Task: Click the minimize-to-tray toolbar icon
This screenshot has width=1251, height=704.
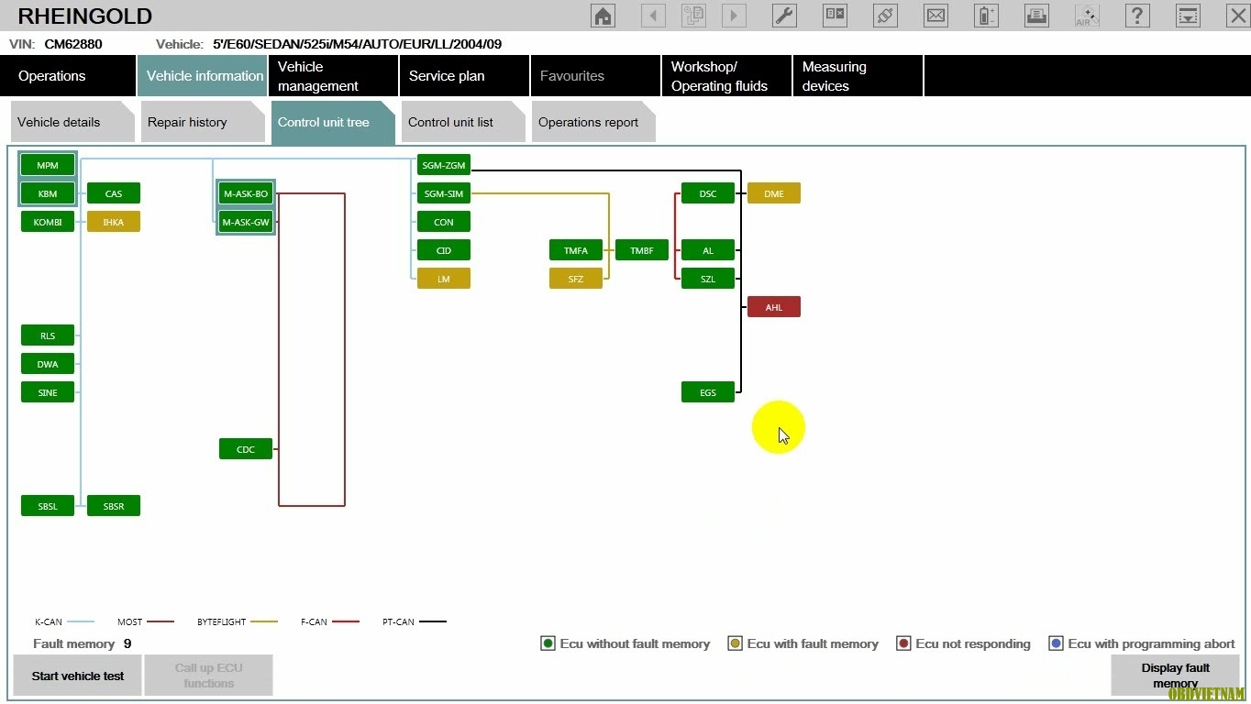Action: [1188, 16]
